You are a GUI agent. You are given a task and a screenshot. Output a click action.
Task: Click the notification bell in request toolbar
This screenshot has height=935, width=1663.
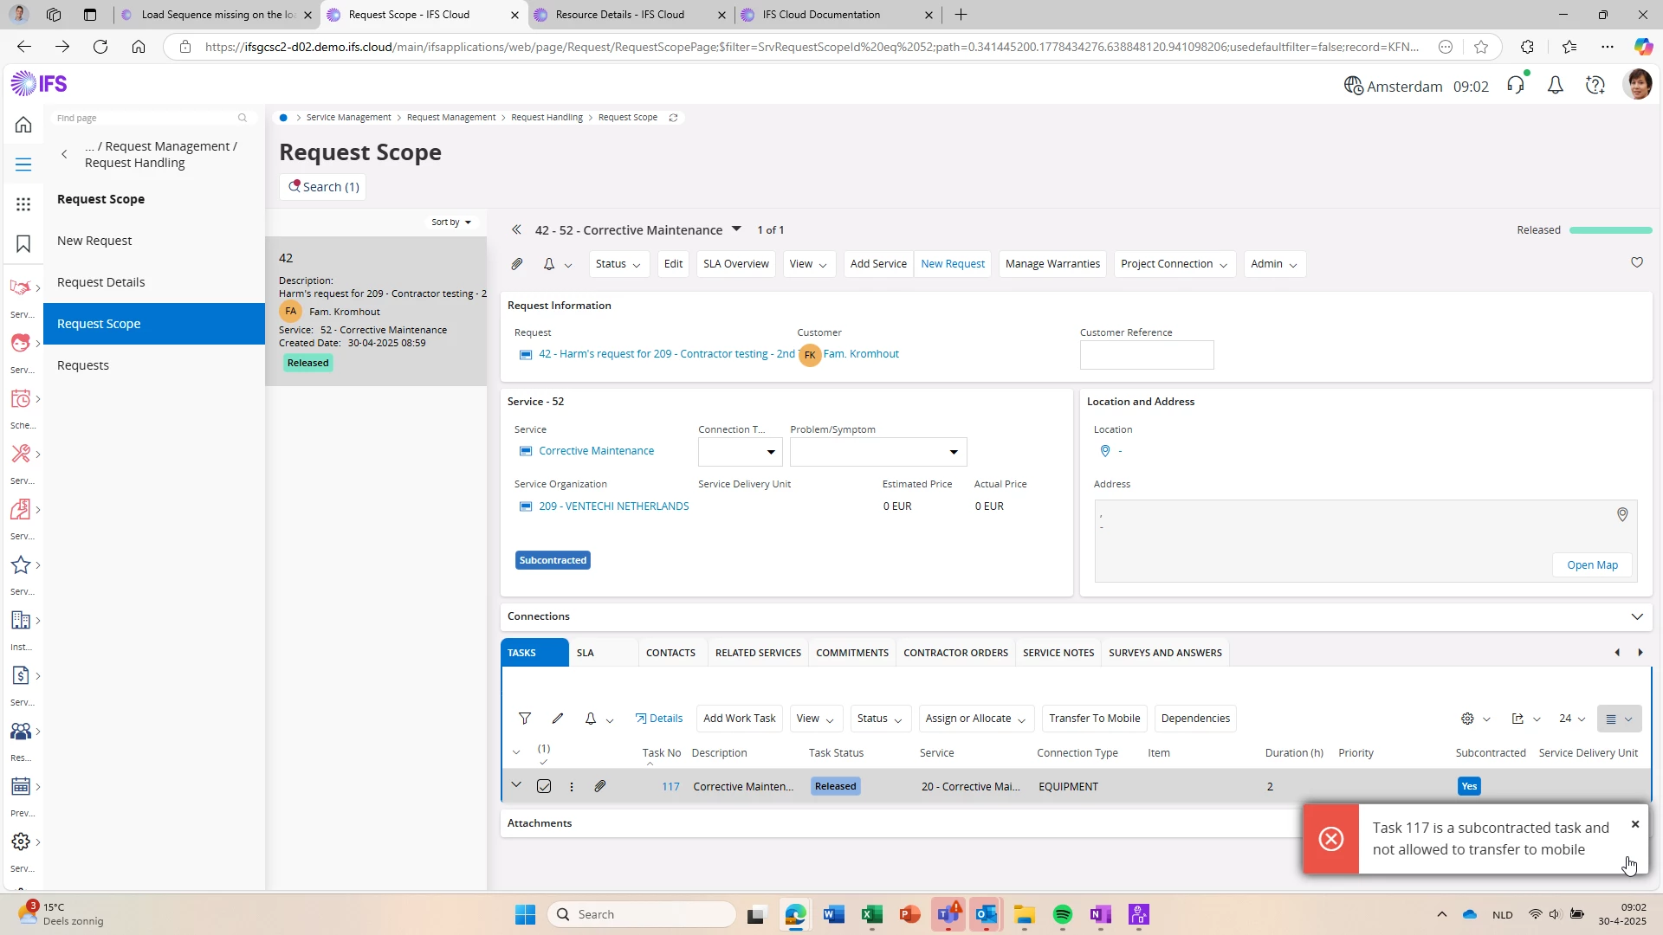coord(549,264)
